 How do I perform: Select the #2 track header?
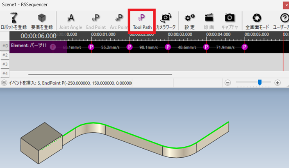tap(5, 55)
